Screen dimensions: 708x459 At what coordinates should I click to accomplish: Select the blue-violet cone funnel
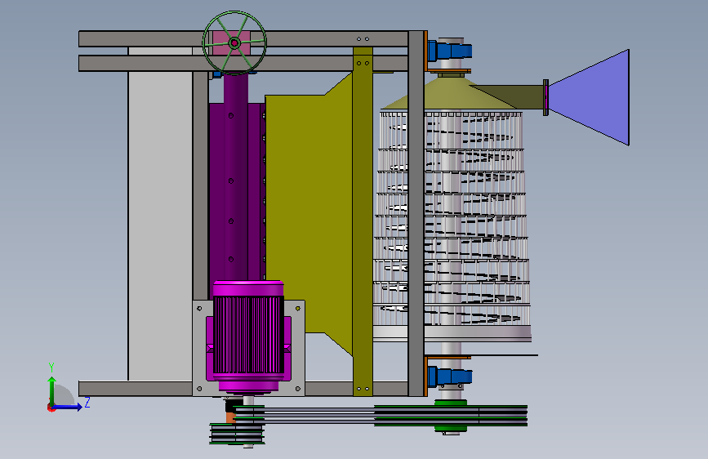(x=589, y=97)
